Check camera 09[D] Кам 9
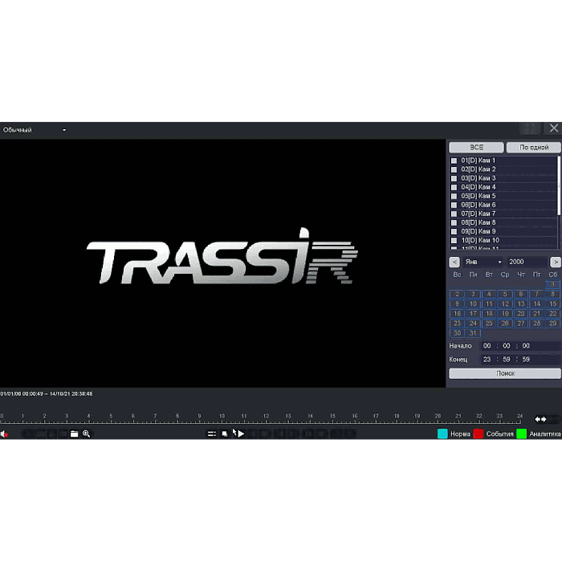 (454, 231)
